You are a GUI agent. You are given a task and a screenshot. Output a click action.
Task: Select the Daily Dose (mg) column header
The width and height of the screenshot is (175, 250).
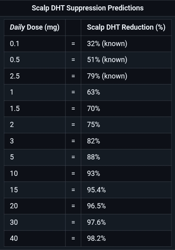(x=35, y=27)
